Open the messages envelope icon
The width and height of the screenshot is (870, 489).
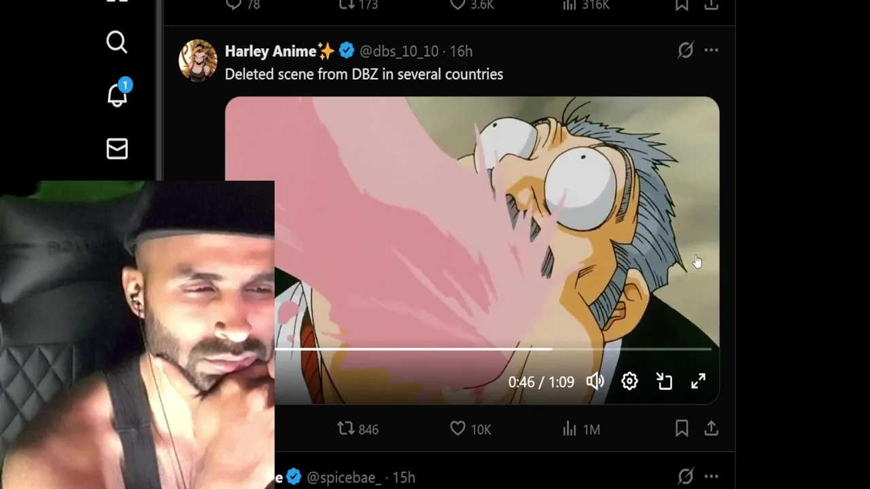[x=117, y=149]
